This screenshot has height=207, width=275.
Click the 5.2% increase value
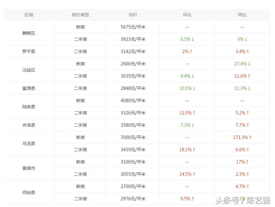242,113
